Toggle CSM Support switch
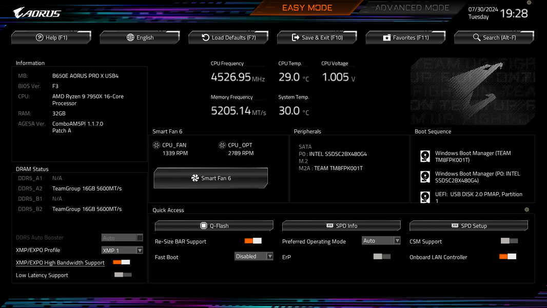The width and height of the screenshot is (547, 308). 509,241
